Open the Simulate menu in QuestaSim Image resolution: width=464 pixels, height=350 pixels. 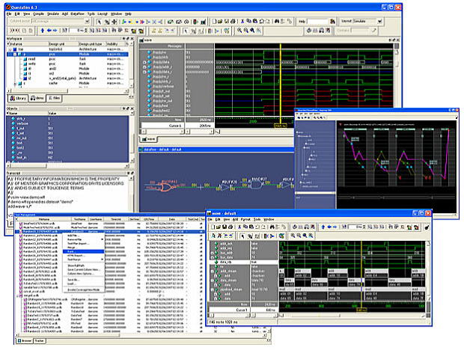pos(53,14)
